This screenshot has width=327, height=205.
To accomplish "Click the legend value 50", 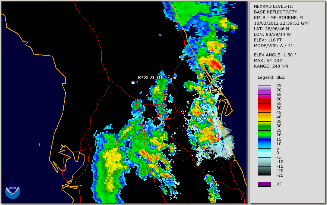I will click(x=279, y=108).
